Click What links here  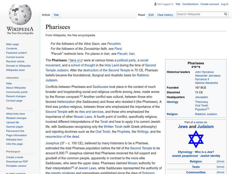[x=15, y=114]
